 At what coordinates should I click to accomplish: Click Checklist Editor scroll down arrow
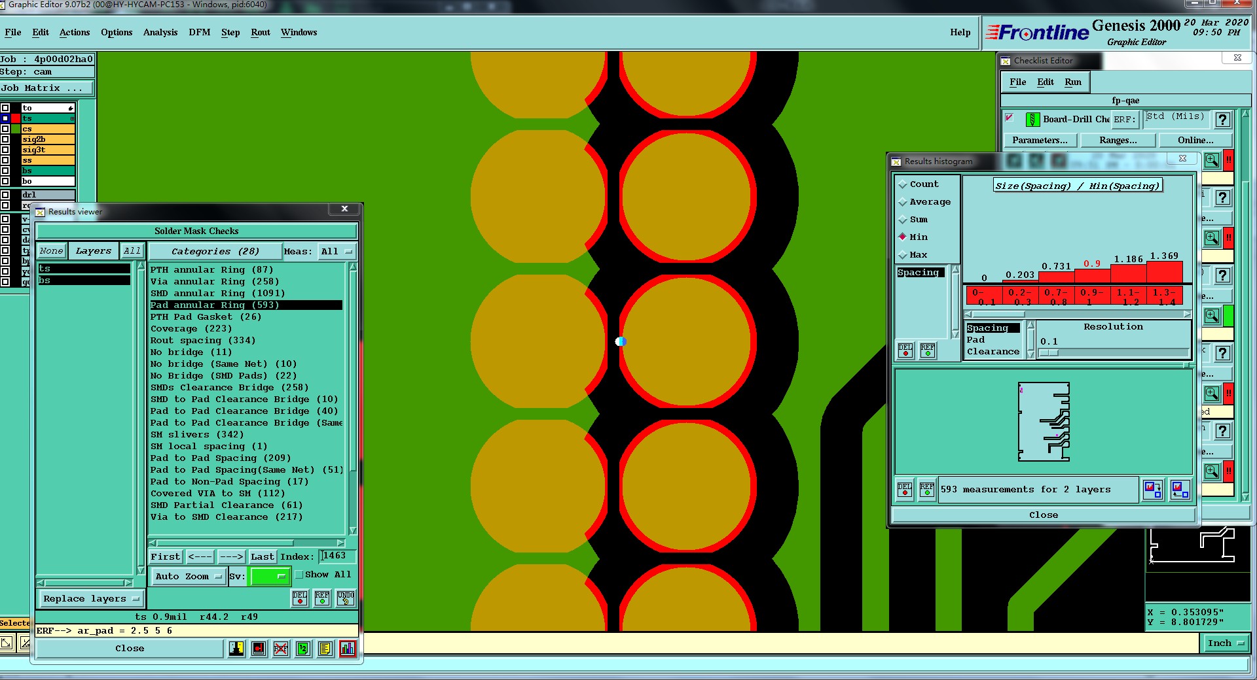pyautogui.click(x=1246, y=497)
